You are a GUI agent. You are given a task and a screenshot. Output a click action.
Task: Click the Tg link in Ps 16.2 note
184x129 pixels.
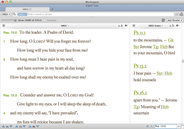(x=136, y=107)
